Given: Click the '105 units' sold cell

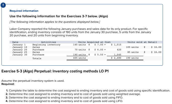Looking at the screenshot, I should point(132,47).
